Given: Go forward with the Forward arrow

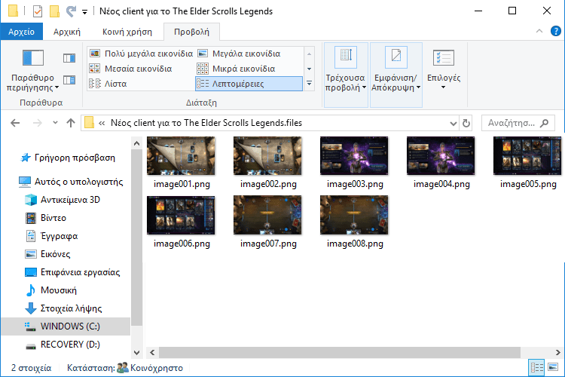Looking at the screenshot, I should [37, 123].
